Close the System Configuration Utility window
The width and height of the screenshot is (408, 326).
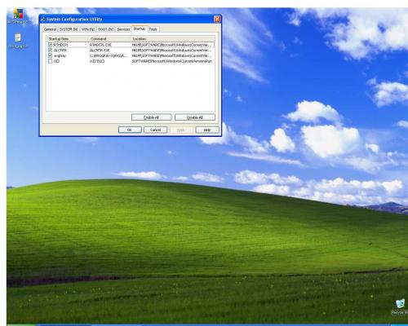(217, 19)
